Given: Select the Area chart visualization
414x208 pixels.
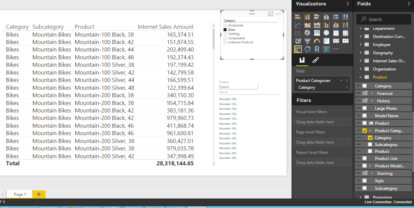Looking at the screenshot, I should [308, 25].
